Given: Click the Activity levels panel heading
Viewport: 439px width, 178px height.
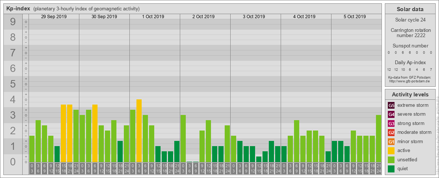Looking at the screenshot, I should click(410, 95).
